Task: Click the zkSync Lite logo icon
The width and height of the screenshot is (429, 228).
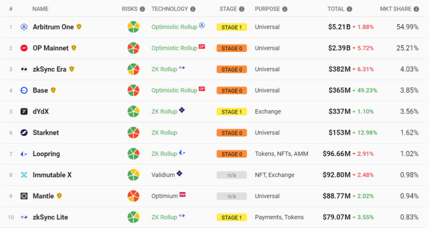Action: pos(24,217)
